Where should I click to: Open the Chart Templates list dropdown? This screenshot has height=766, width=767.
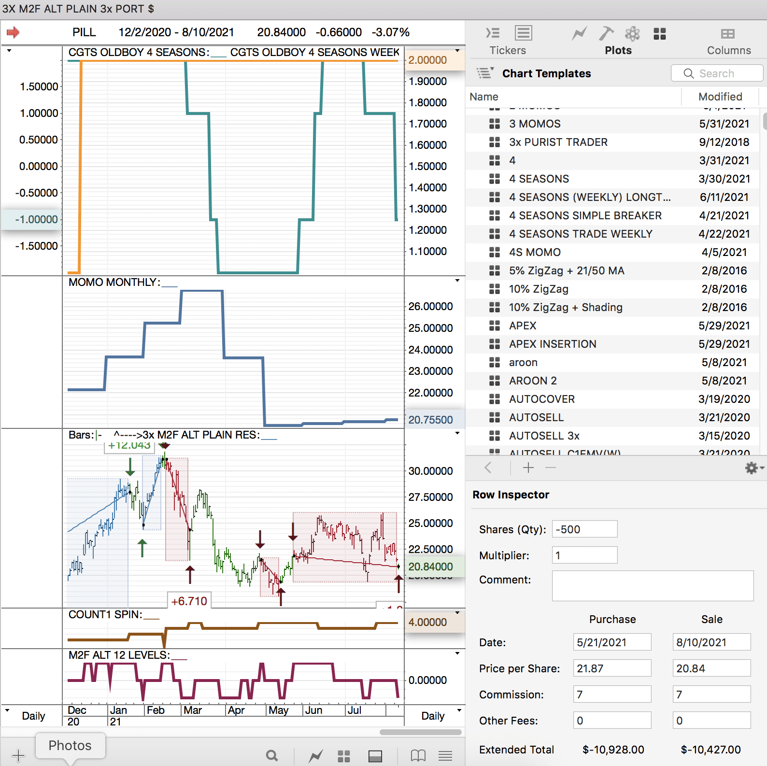click(x=485, y=73)
